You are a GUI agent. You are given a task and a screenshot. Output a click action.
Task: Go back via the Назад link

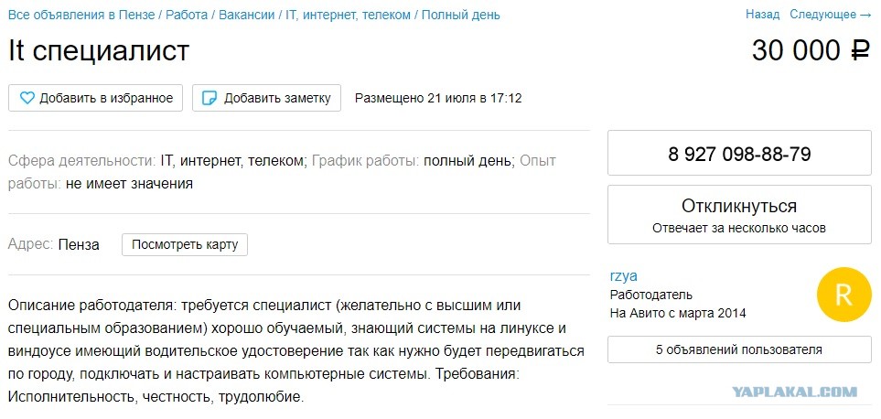click(x=762, y=15)
